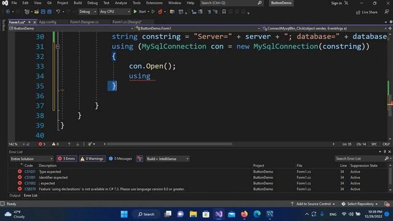Click the Save All toolbar icon
The image size is (393, 221).
pyautogui.click(x=50, y=12)
